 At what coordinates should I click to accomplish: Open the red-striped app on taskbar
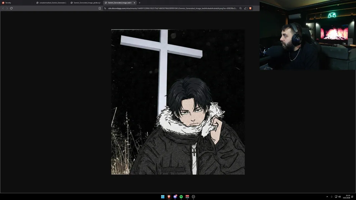point(187,197)
